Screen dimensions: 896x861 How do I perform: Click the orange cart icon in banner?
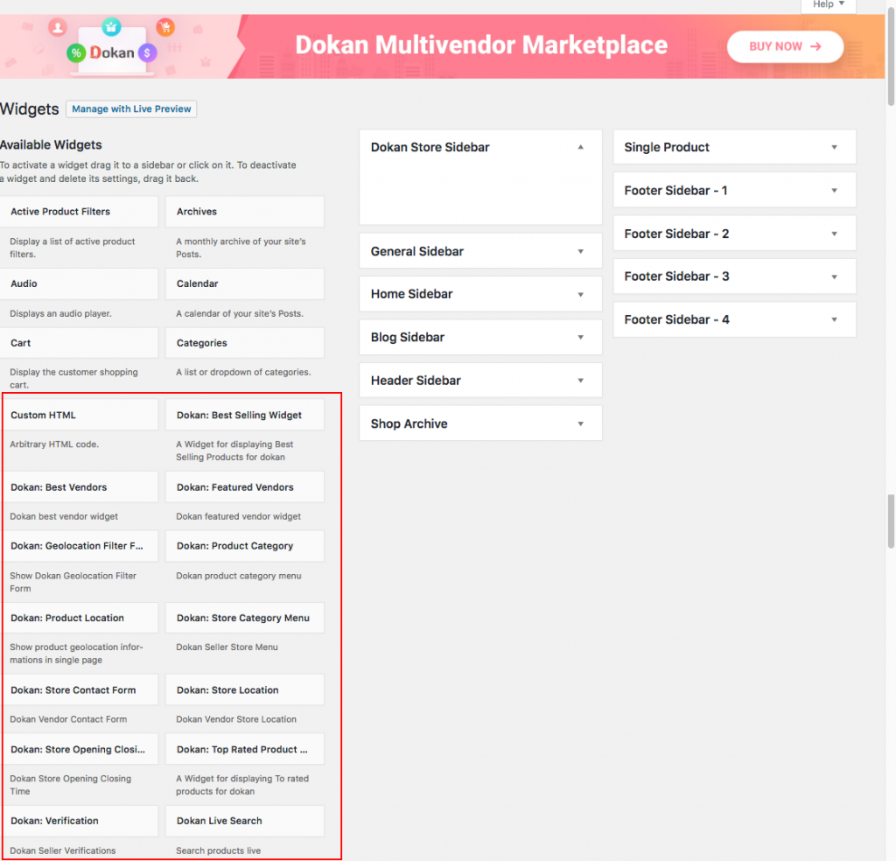point(165,27)
